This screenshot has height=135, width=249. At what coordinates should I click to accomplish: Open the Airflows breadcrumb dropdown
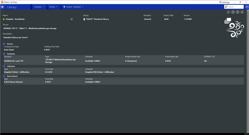(x=53, y=7)
